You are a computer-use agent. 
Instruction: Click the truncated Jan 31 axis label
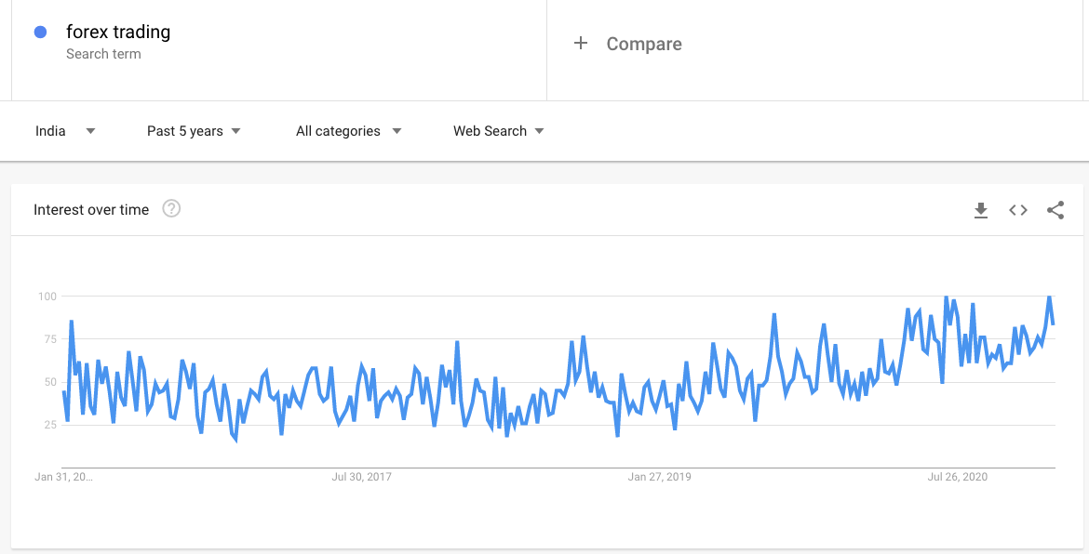pos(63,477)
